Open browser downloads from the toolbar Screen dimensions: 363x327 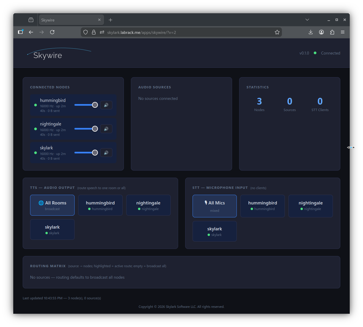click(311, 32)
